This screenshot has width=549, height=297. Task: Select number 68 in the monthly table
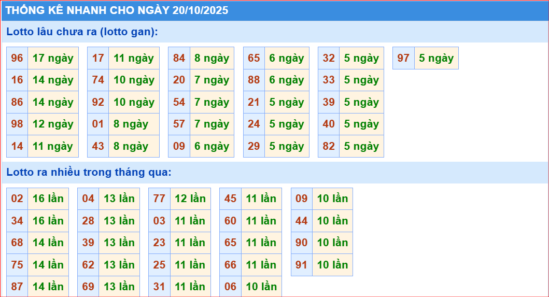(x=17, y=243)
